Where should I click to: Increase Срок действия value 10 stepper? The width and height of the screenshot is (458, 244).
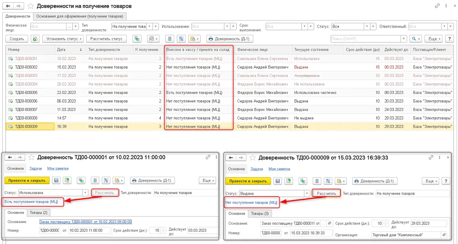(x=387, y=222)
